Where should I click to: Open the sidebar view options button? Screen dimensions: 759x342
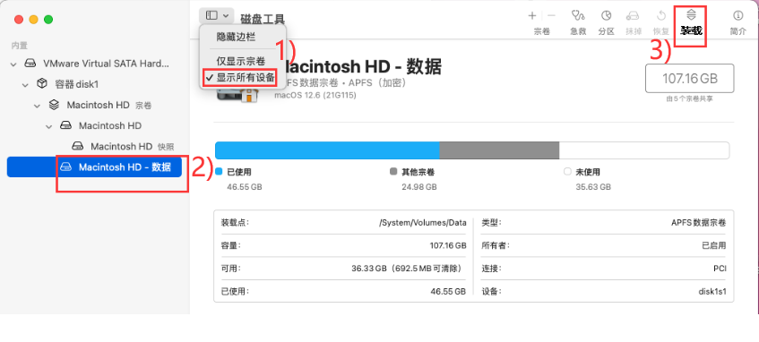tap(216, 15)
